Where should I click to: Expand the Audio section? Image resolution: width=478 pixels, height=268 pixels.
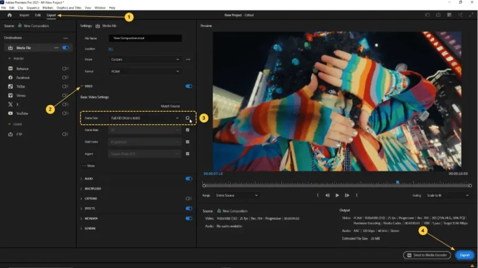click(x=82, y=179)
